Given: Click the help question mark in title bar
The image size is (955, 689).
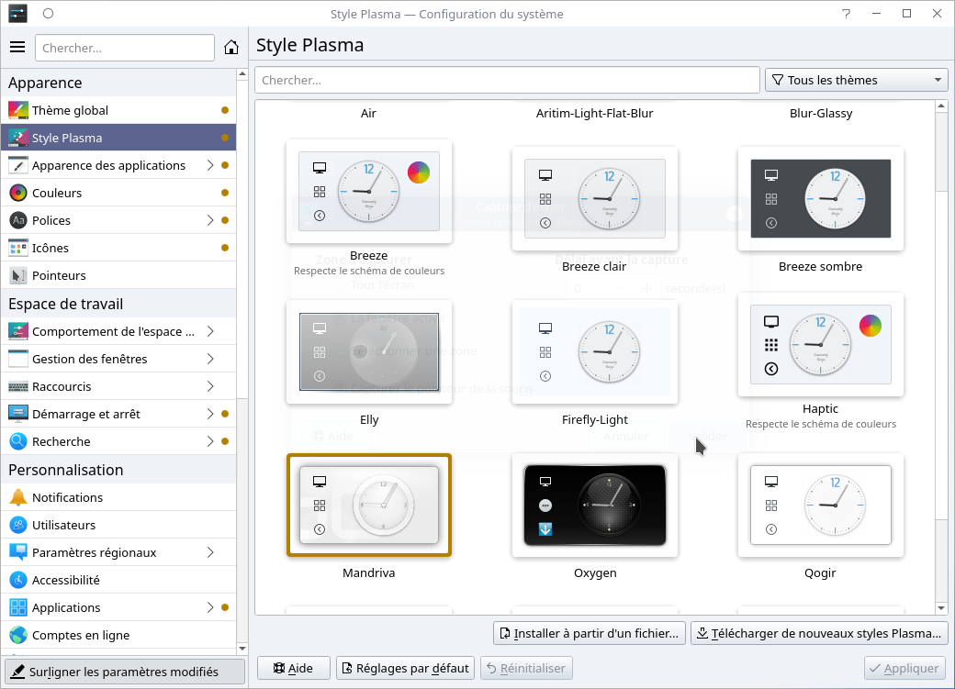Looking at the screenshot, I should 846,14.
